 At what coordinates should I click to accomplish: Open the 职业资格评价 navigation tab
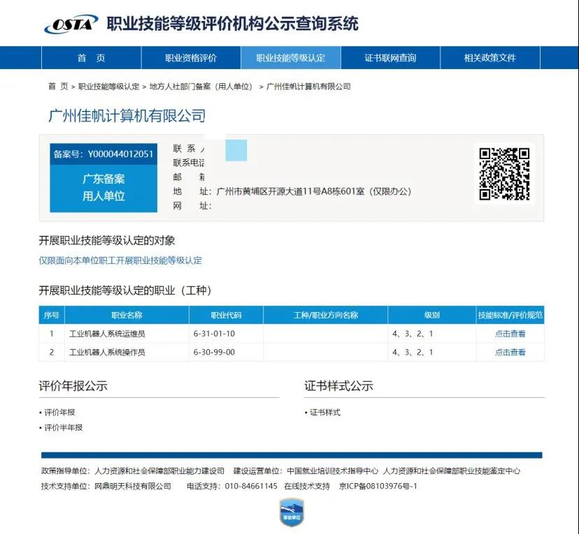tap(191, 58)
